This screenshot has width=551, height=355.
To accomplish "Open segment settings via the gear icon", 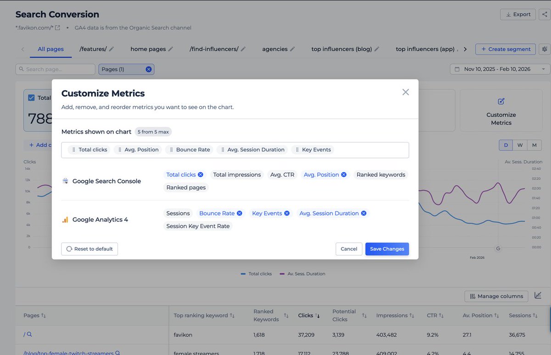I will pyautogui.click(x=545, y=49).
